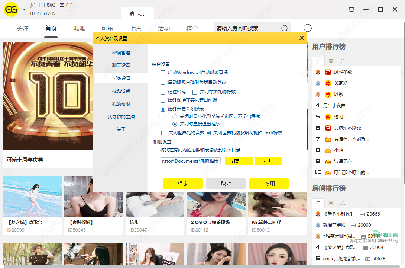Open room 【梦之城】点歌台 thumbnail
405x268 pixels.
pos(32,196)
